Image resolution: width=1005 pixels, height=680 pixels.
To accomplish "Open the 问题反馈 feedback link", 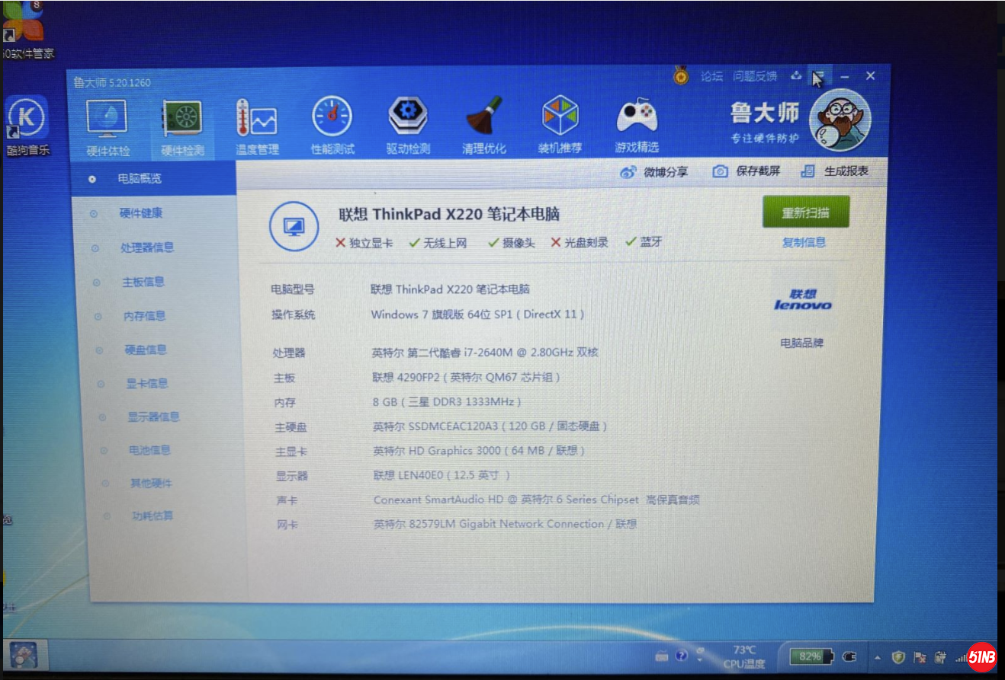I will (755, 76).
